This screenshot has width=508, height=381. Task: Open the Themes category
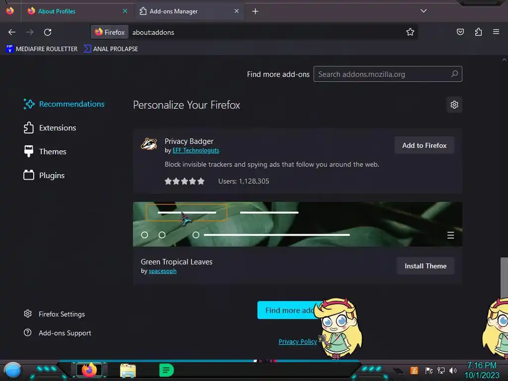pos(45,152)
